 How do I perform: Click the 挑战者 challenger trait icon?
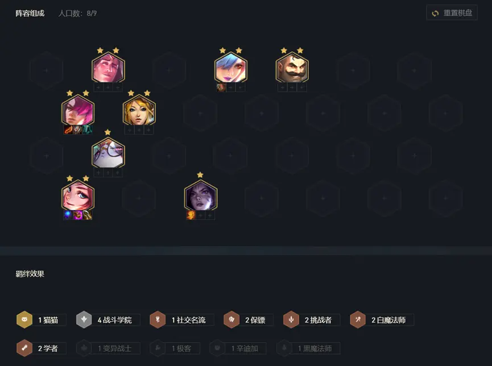pos(291,319)
